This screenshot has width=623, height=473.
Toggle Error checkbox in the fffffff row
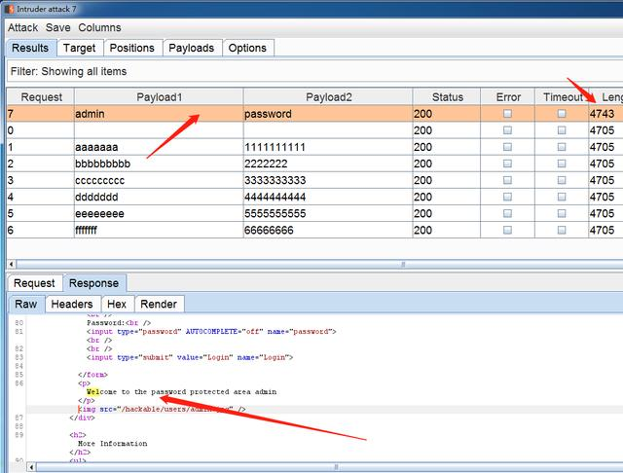[x=508, y=231]
